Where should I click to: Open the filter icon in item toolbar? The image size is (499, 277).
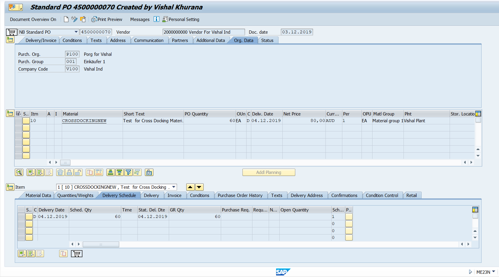point(128,172)
